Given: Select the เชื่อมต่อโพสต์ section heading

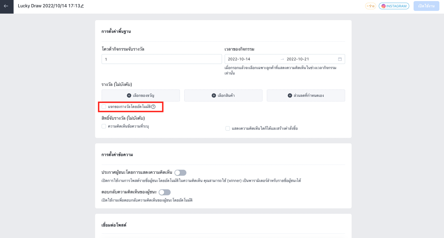Looking at the screenshot, I should (x=114, y=225).
